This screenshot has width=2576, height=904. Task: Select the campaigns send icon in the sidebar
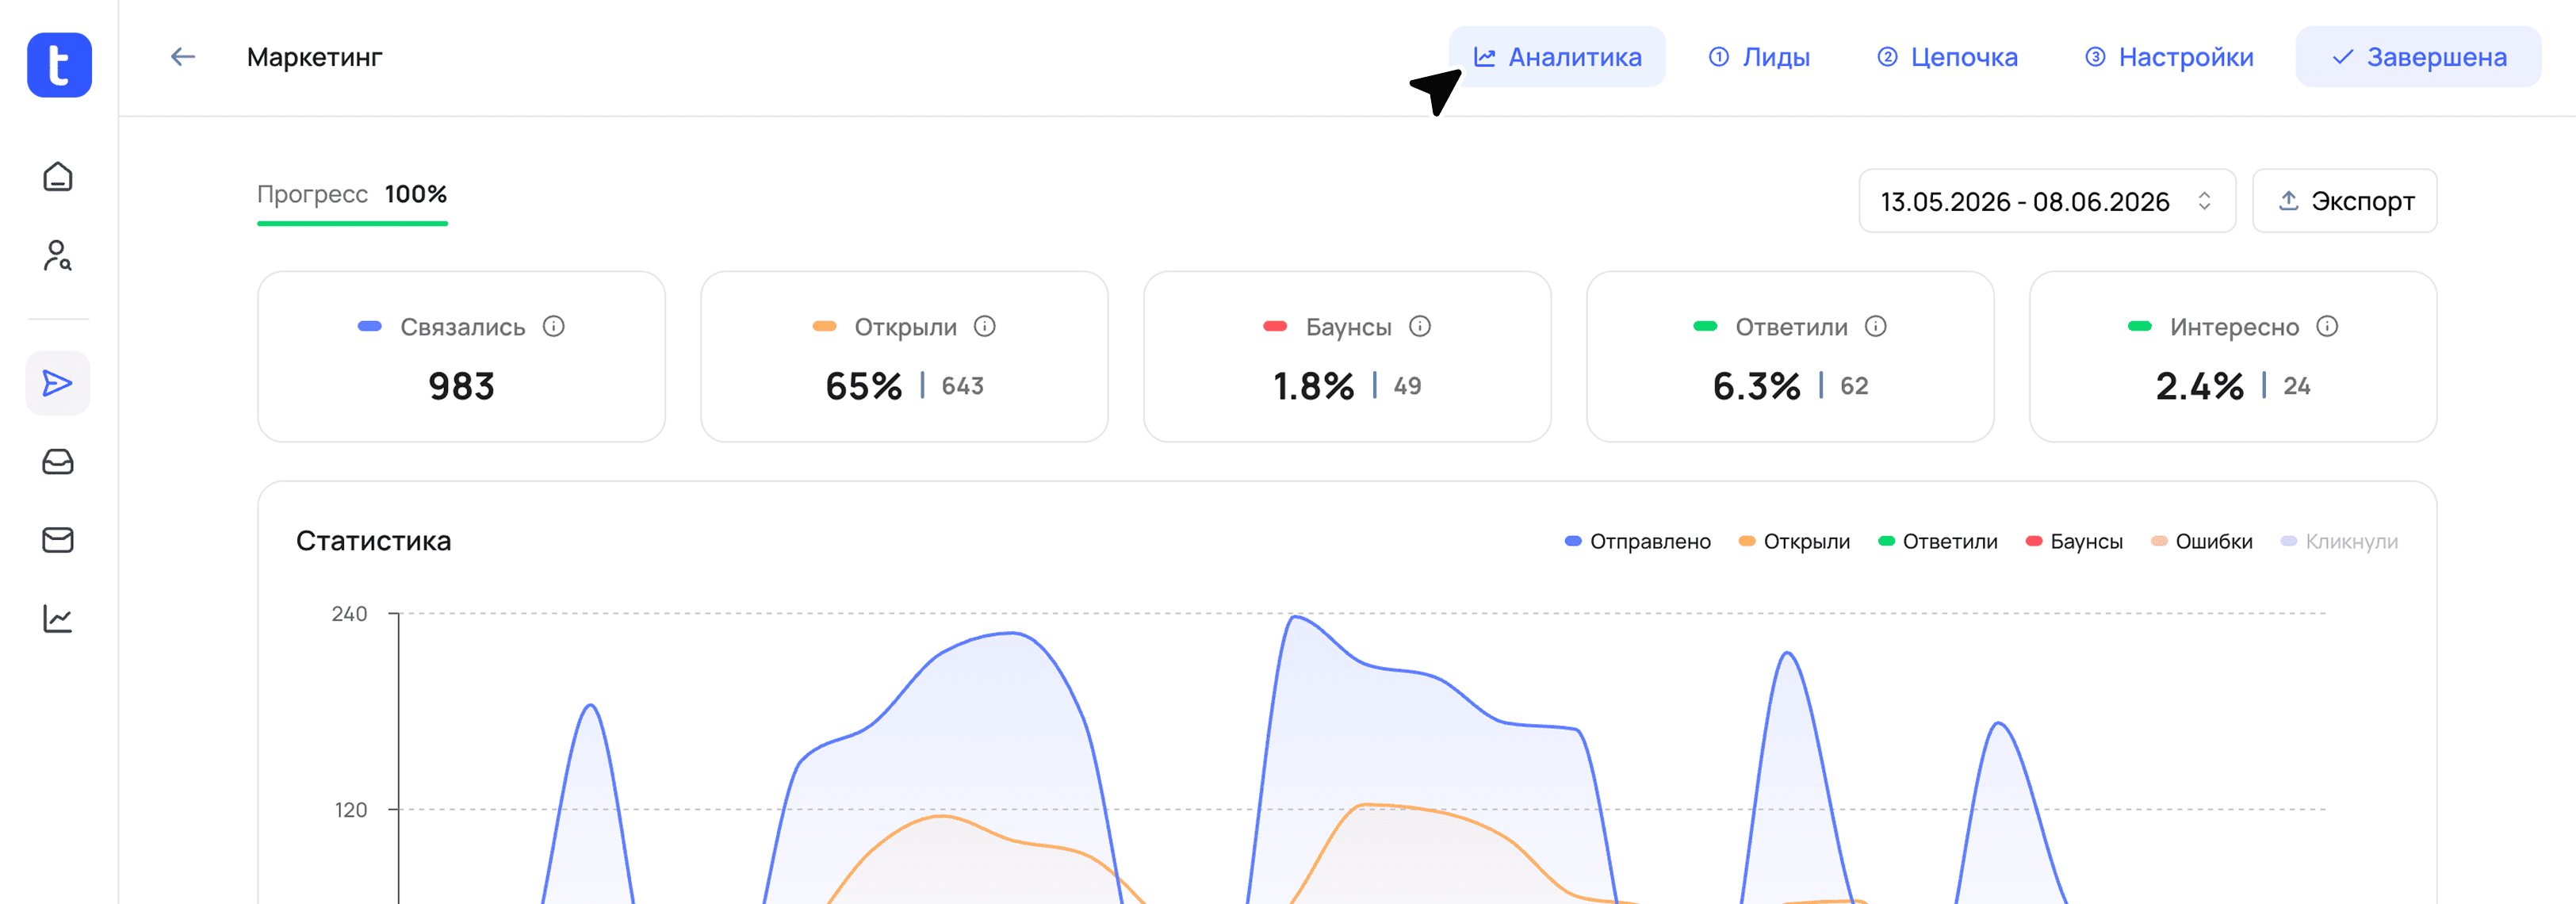click(x=58, y=383)
